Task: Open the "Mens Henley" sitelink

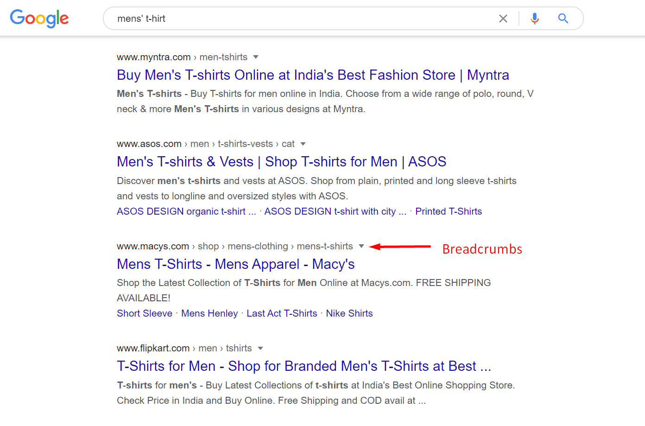Action: [209, 313]
